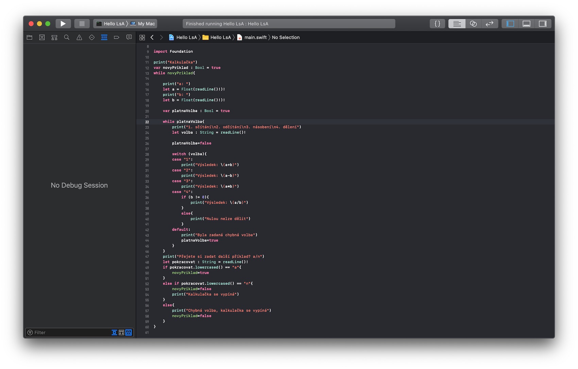Viewport: 578px width, 369px height.
Task: Switch to the Version editor
Action: (x=489, y=23)
